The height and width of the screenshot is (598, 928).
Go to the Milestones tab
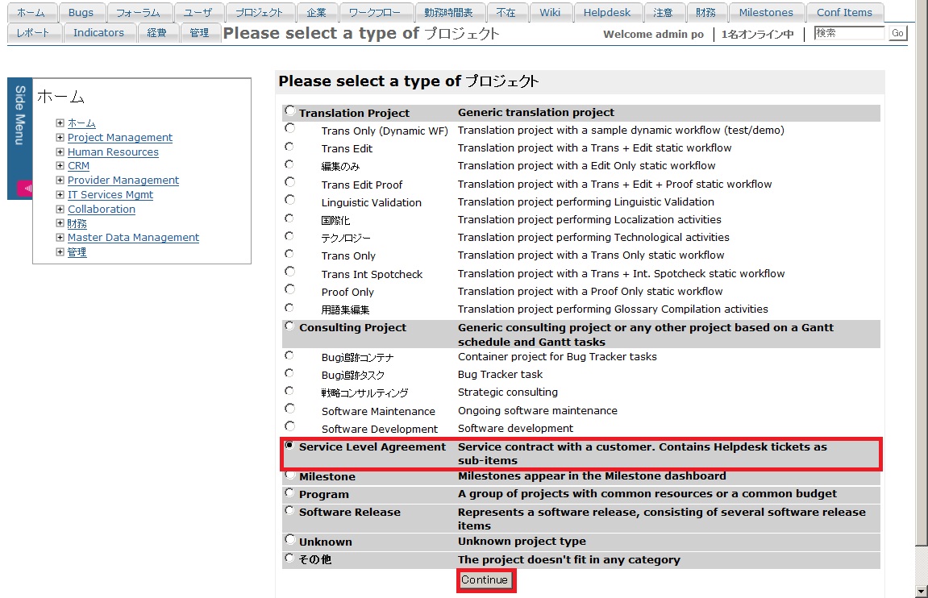point(766,12)
